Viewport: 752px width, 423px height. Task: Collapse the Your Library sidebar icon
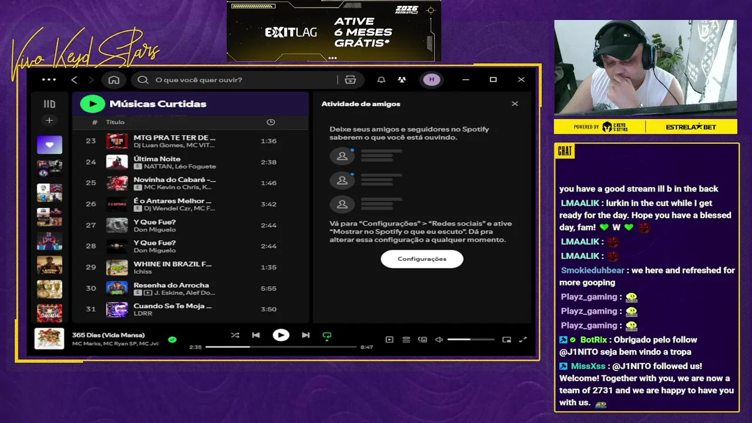(x=49, y=104)
